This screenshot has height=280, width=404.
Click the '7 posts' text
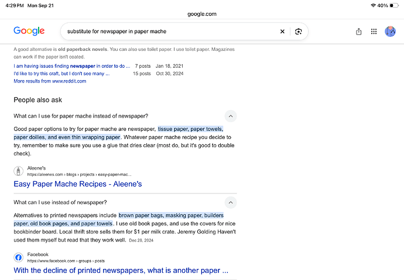143,66
